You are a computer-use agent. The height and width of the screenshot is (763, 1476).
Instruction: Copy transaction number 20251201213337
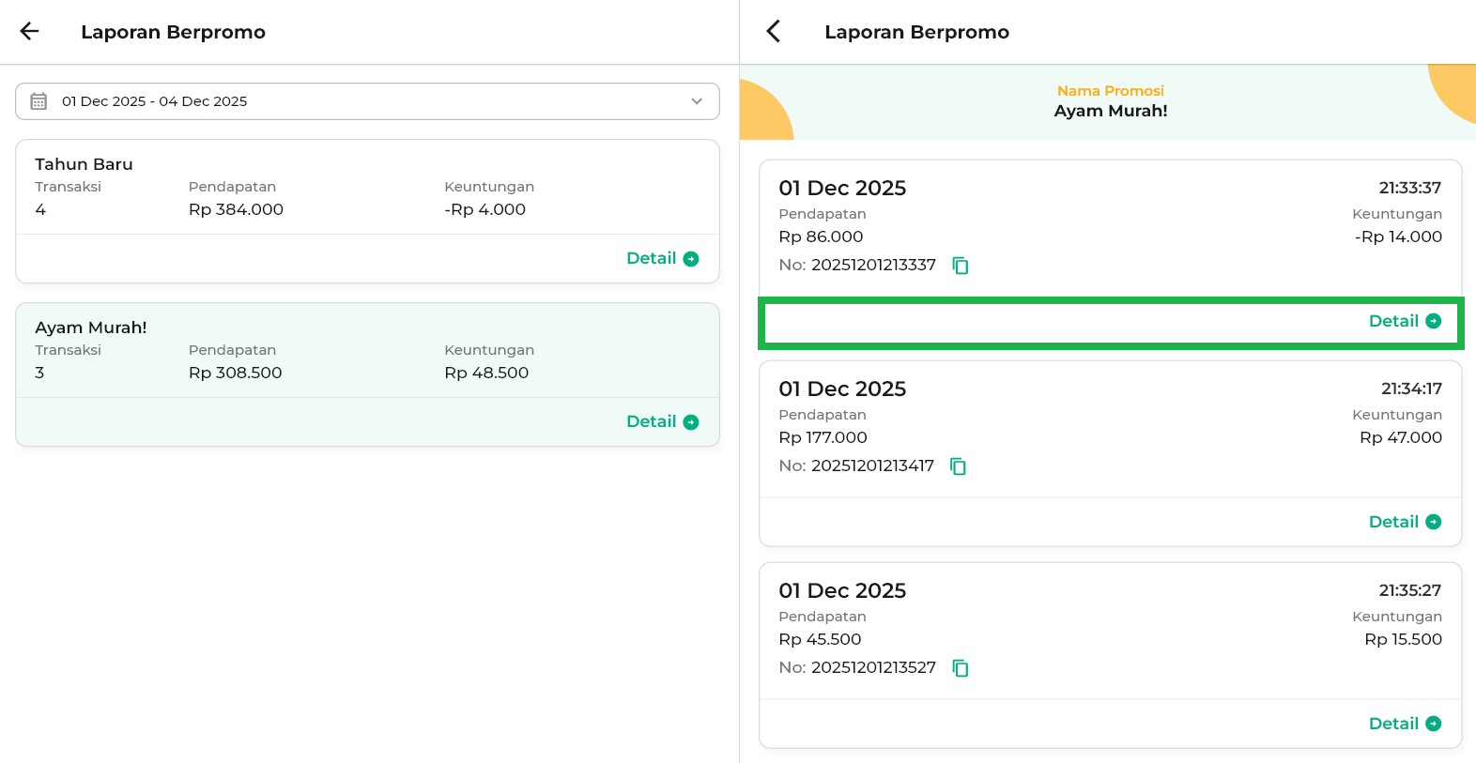(960, 266)
